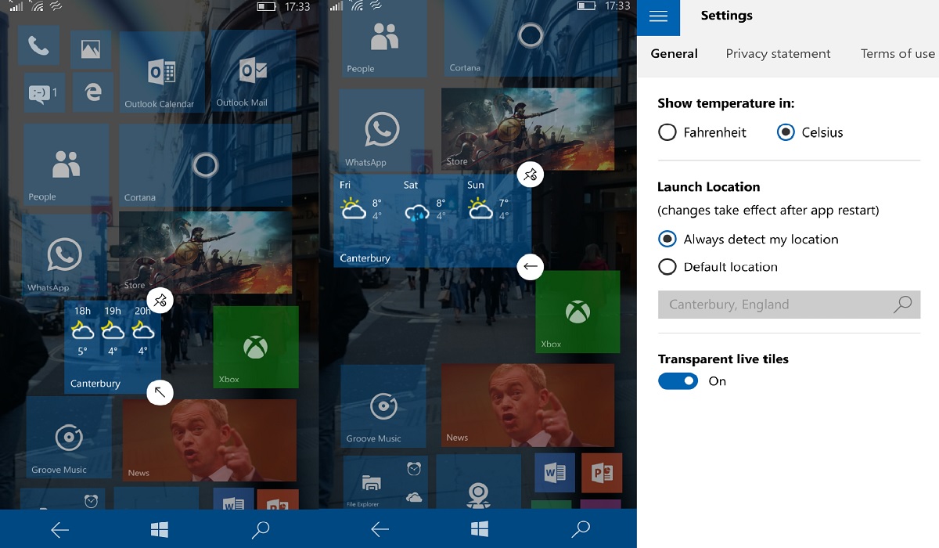939x548 pixels.
Task: Open the hamburger menu in Settings
Action: tap(659, 16)
